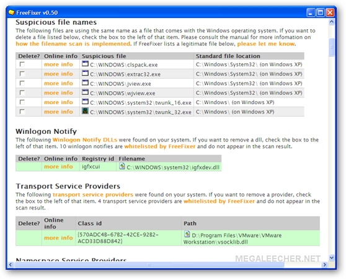Screen dimensions: 346x279
Task: Check the delete box for clspack.exe
Action: (22, 64)
